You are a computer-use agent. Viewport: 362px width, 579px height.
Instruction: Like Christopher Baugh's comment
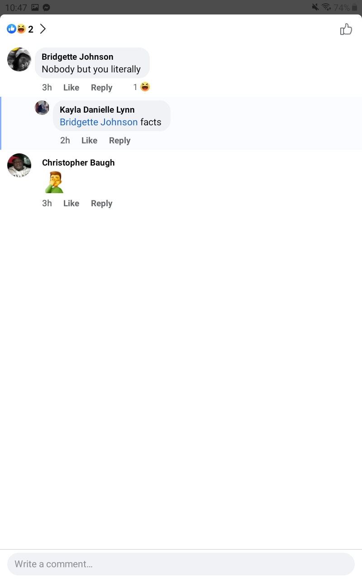point(71,203)
